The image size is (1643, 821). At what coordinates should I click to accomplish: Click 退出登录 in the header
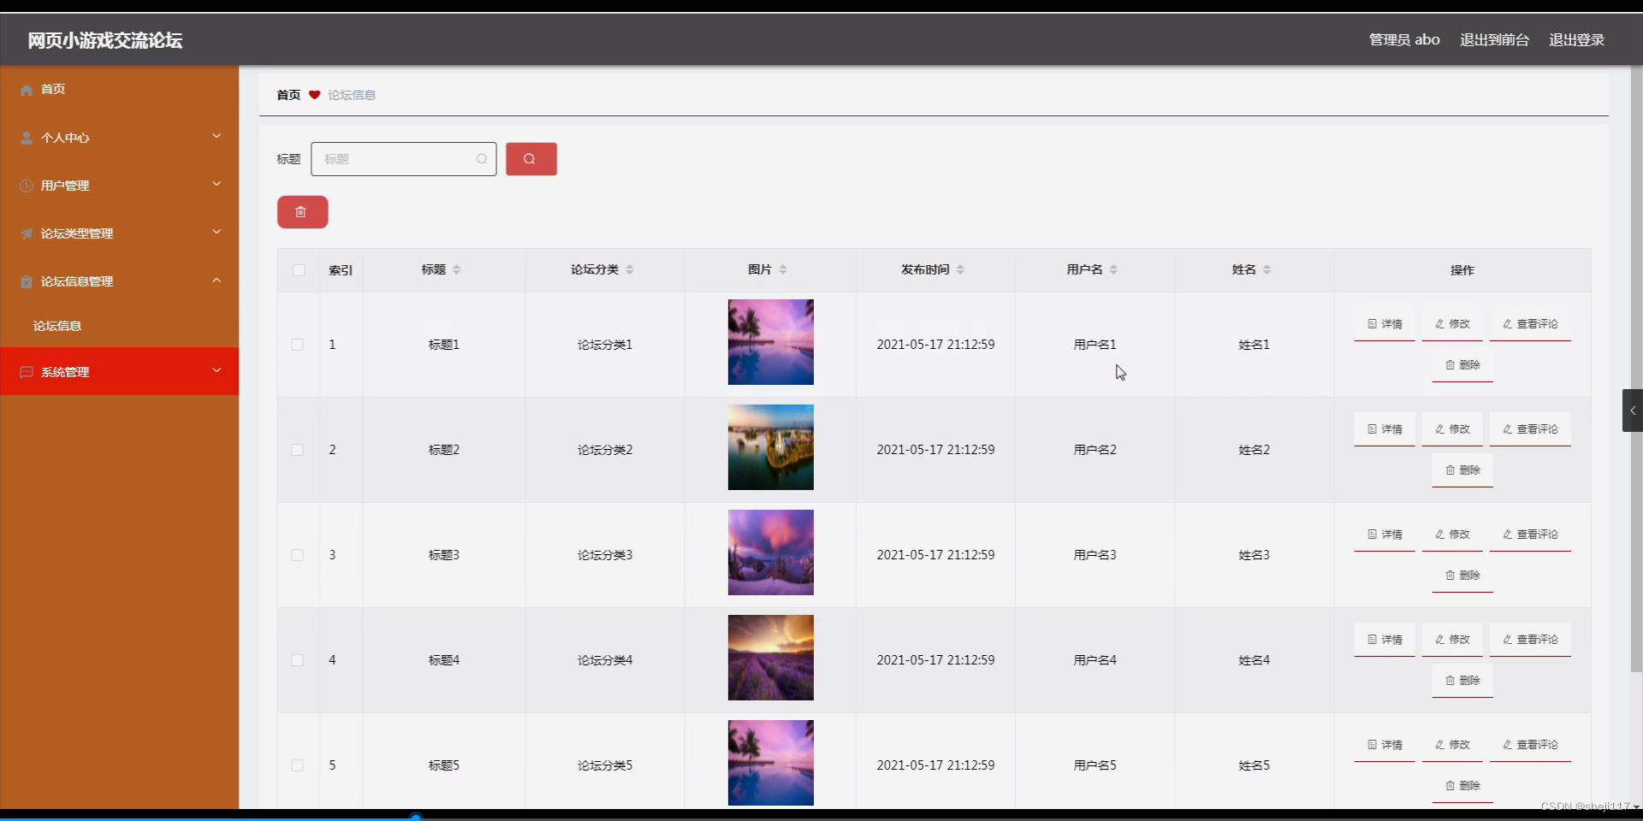[x=1576, y=39]
